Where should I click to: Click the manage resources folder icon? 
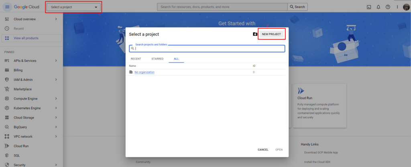[255, 34]
